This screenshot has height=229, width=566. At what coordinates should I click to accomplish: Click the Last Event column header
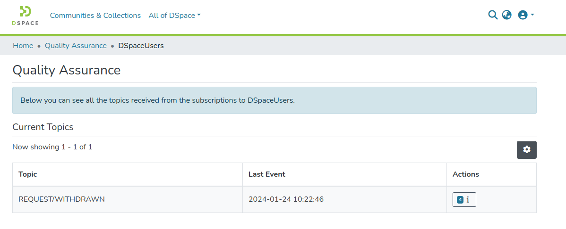[267, 174]
